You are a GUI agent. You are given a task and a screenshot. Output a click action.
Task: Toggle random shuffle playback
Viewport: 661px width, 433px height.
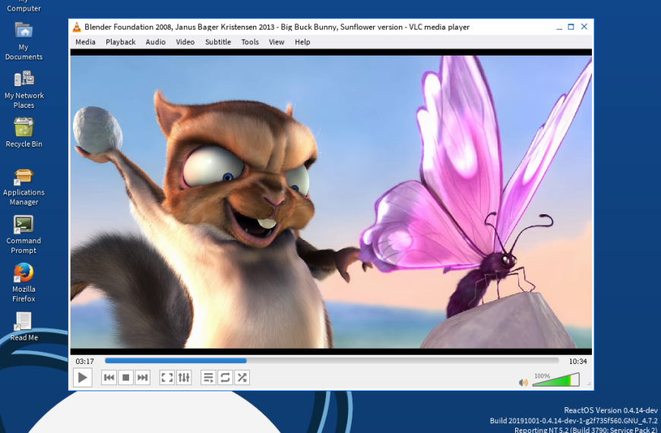click(x=242, y=378)
